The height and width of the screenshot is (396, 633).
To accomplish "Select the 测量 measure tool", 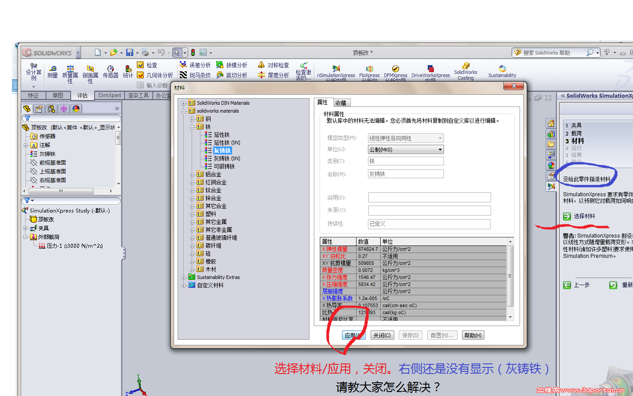I will [x=53, y=72].
